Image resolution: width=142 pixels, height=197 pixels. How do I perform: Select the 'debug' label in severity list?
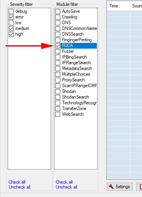click(21, 11)
